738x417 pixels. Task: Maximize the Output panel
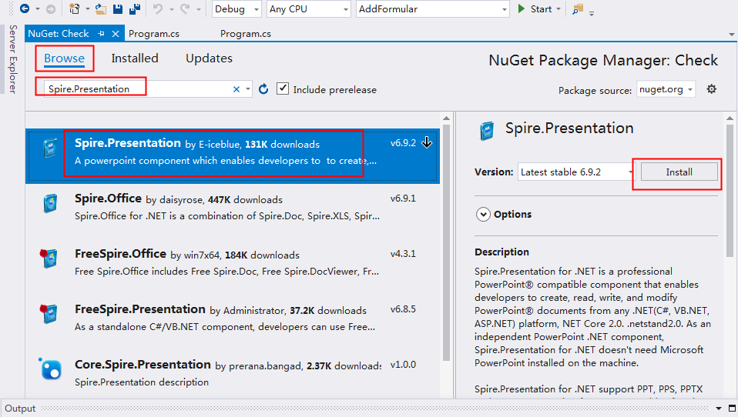click(x=732, y=408)
